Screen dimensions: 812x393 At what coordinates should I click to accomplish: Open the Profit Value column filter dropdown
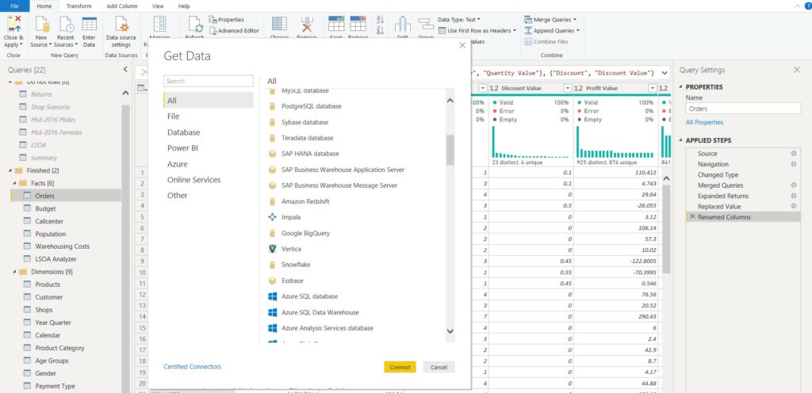[652, 89]
